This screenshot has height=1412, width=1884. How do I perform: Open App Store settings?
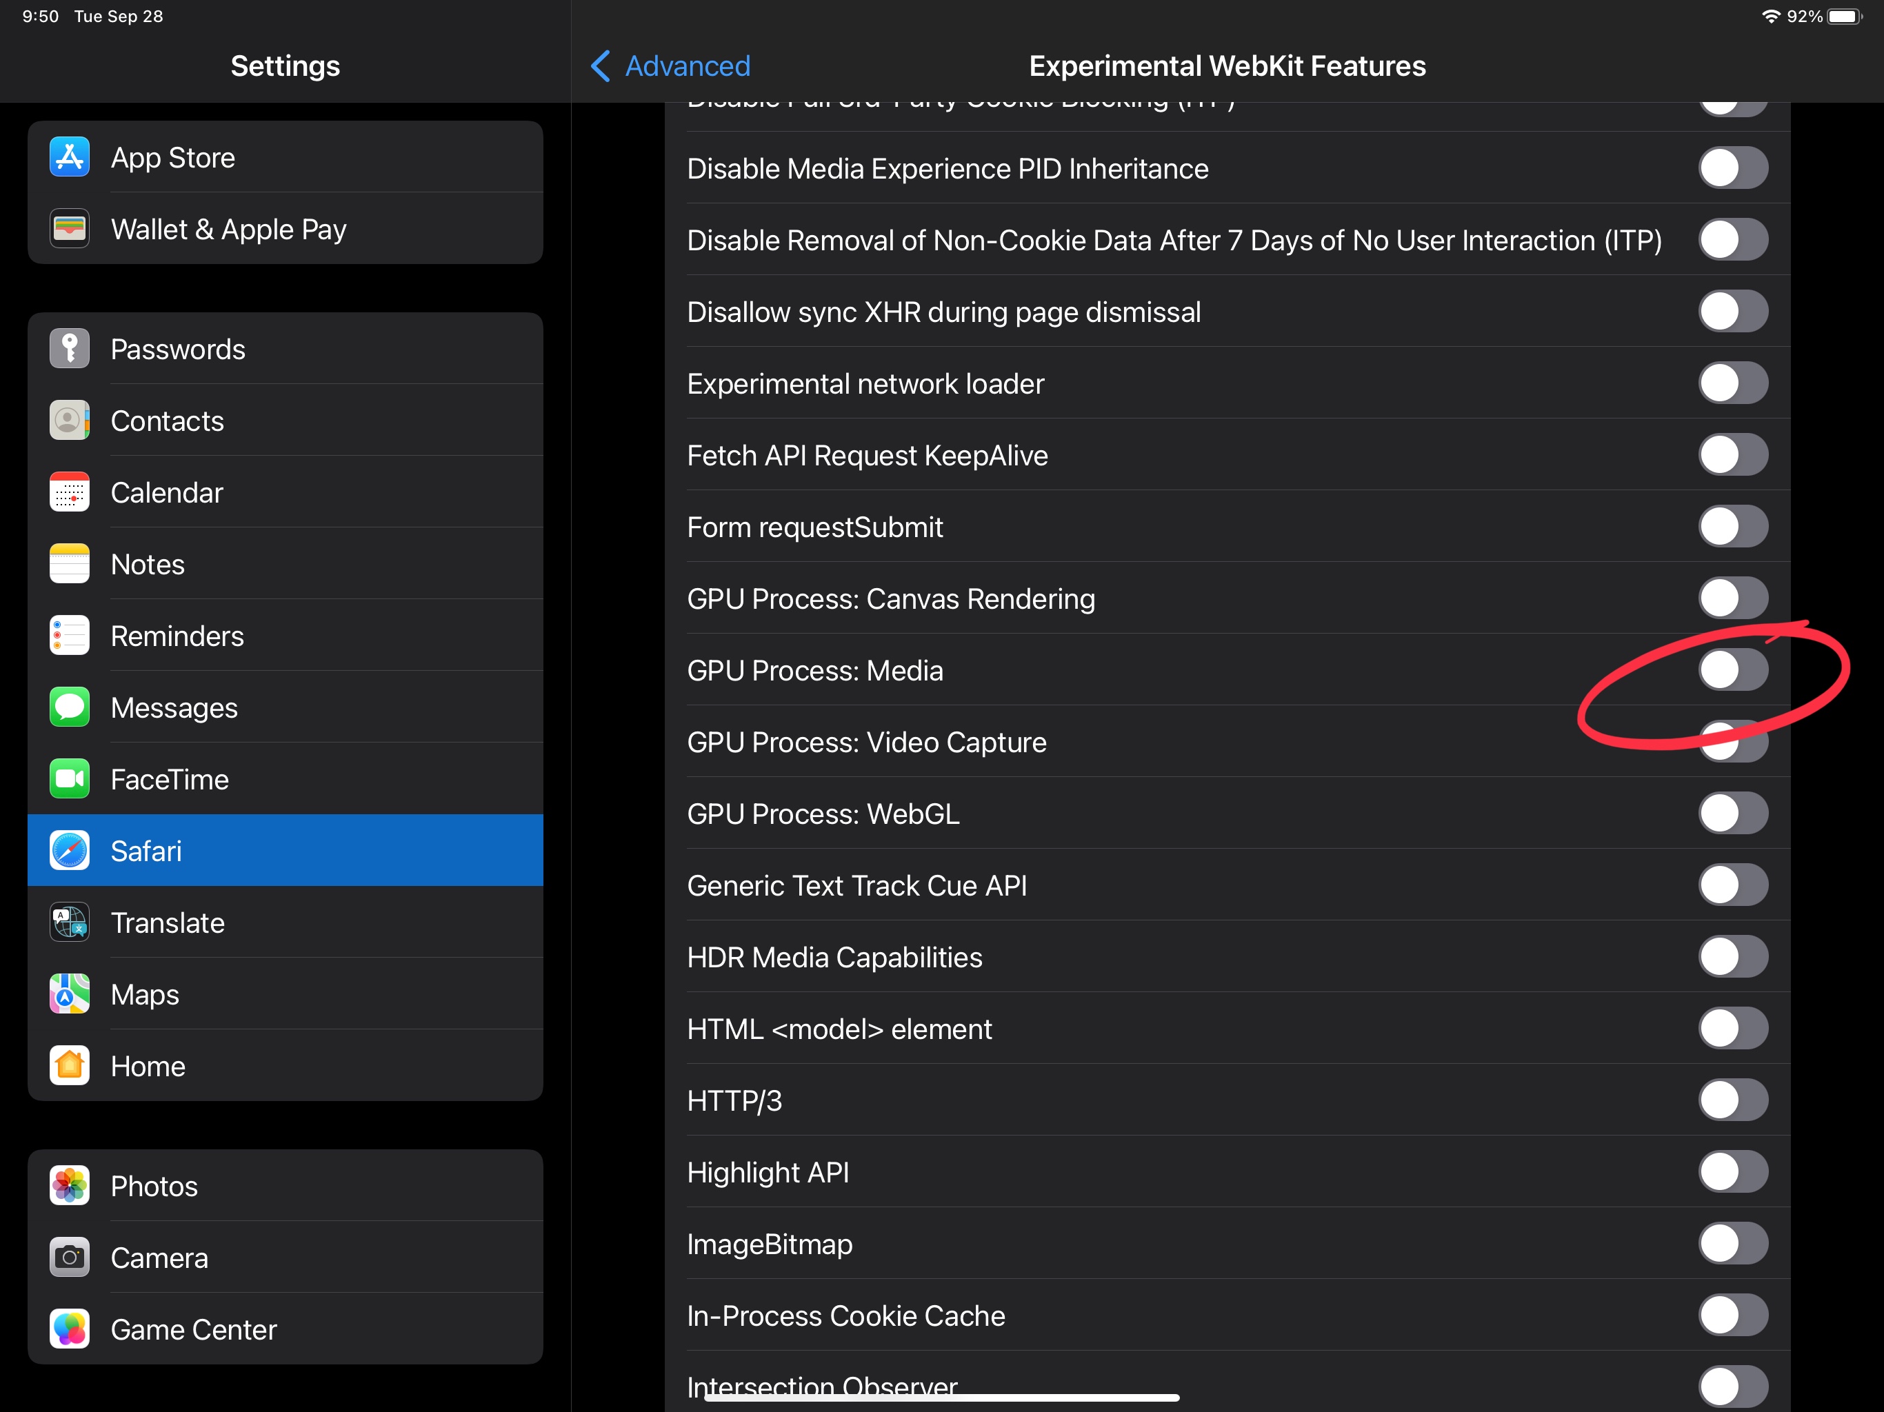click(x=285, y=158)
